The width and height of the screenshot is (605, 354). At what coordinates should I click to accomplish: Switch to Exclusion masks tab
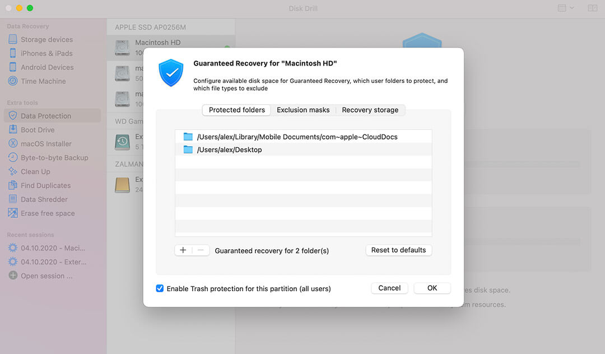click(x=303, y=110)
